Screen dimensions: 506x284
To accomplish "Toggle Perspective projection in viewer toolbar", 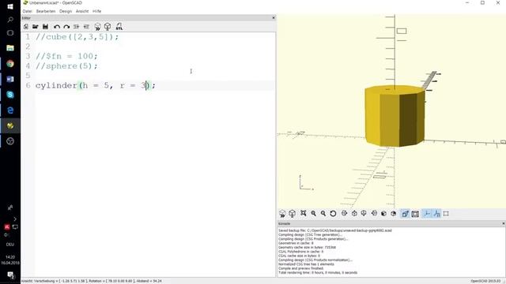I will pyautogui.click(x=405, y=214).
